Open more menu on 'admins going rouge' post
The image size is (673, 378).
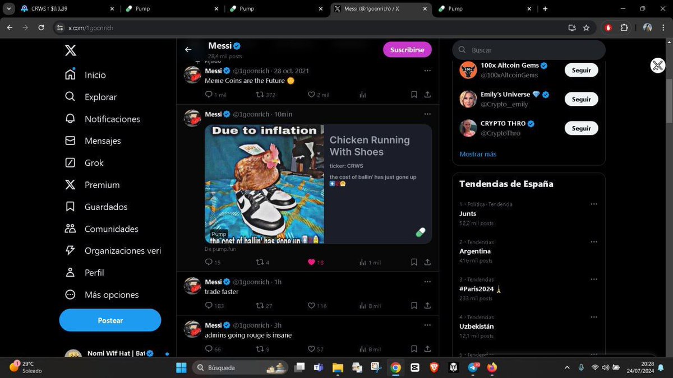point(427,325)
